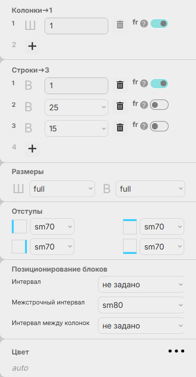Enable the fr toggle for row 2

click(x=159, y=105)
